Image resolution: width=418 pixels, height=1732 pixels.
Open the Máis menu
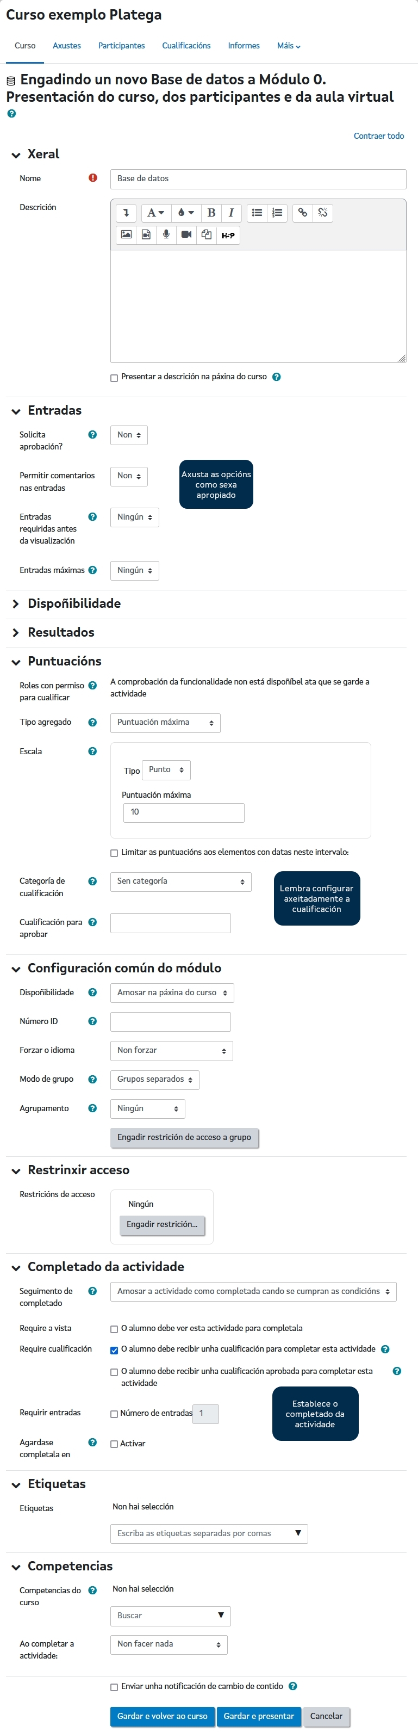[288, 46]
